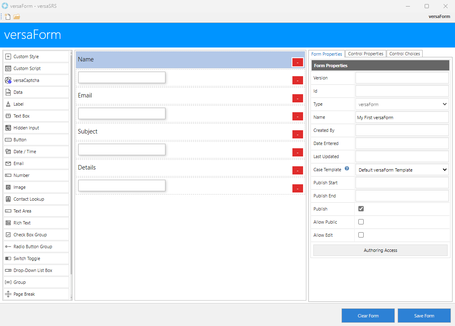
Task: Choose the Data control icon
Action: pos(8,92)
